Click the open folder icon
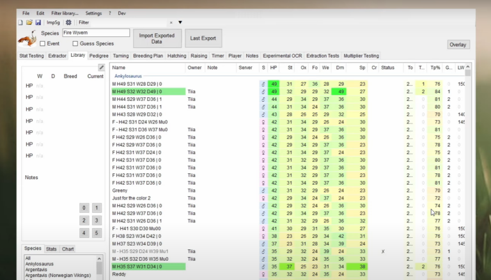This screenshot has width=491, height=280. (x=29, y=22)
